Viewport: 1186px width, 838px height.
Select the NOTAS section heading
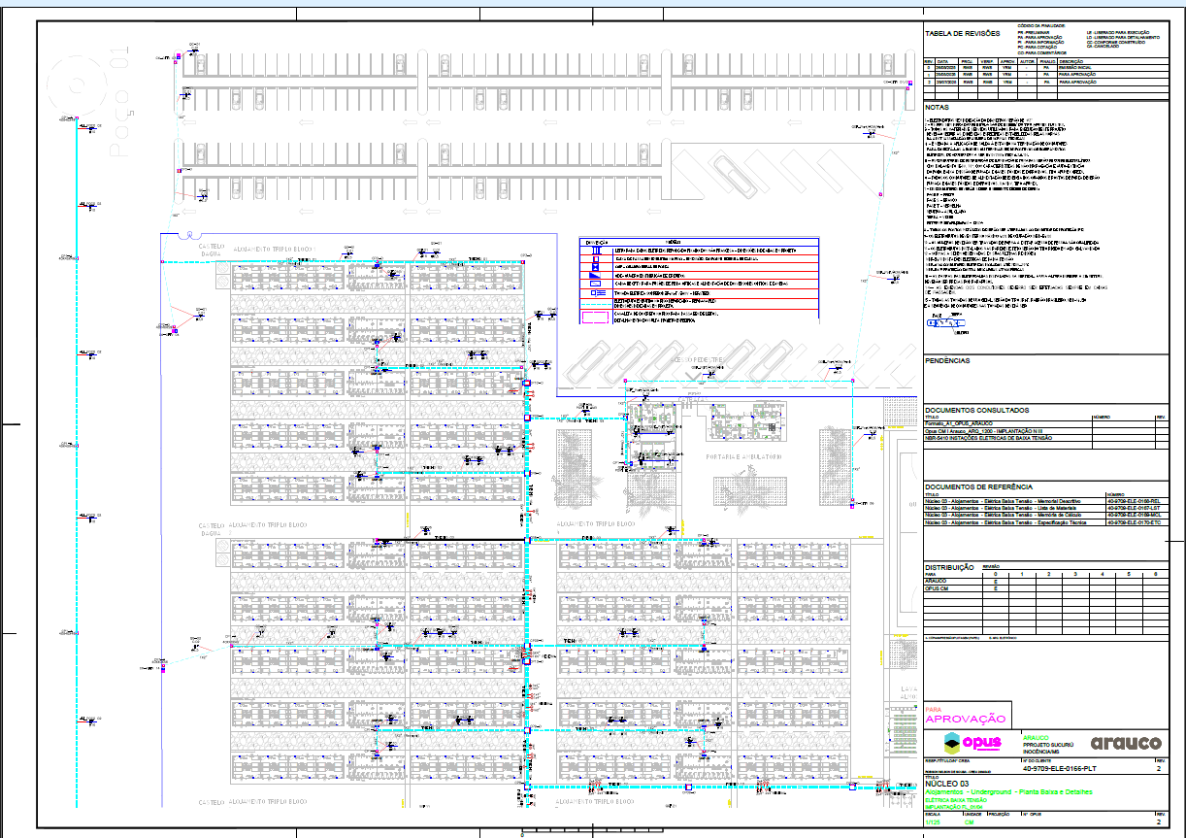click(x=938, y=107)
